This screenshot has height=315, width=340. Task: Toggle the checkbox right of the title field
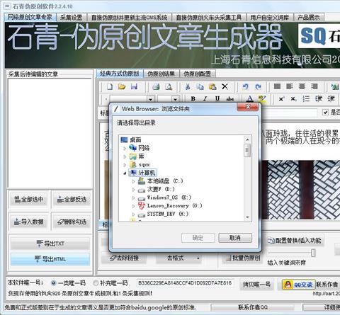click(x=326, y=112)
